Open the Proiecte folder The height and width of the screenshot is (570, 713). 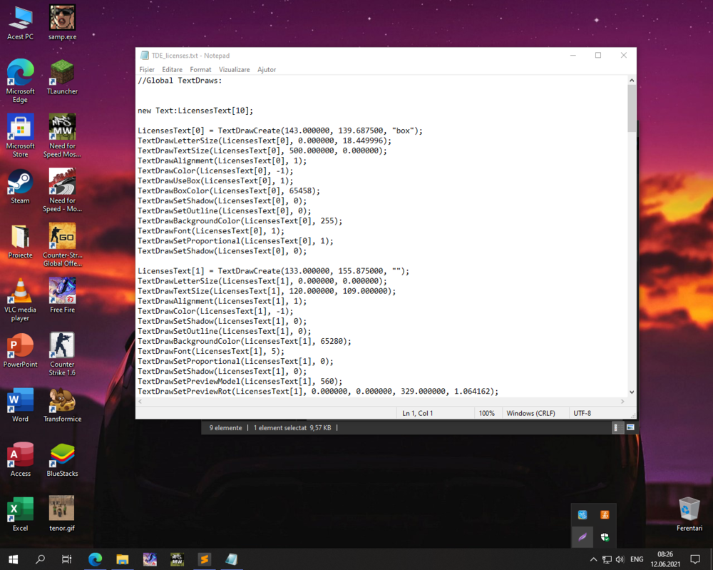coord(21,241)
